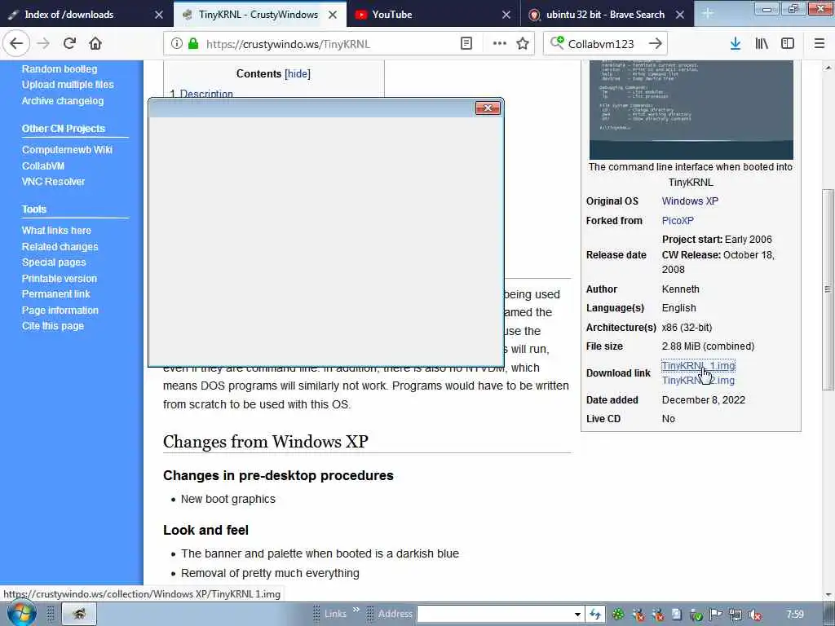Show site information for crustywindo.ws
Image resolution: width=835 pixels, height=626 pixels.
(x=177, y=44)
